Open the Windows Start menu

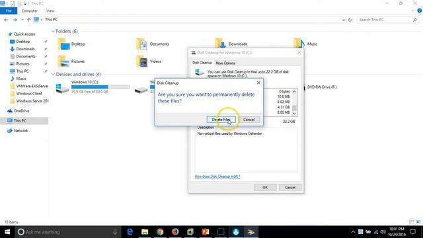tap(7, 232)
